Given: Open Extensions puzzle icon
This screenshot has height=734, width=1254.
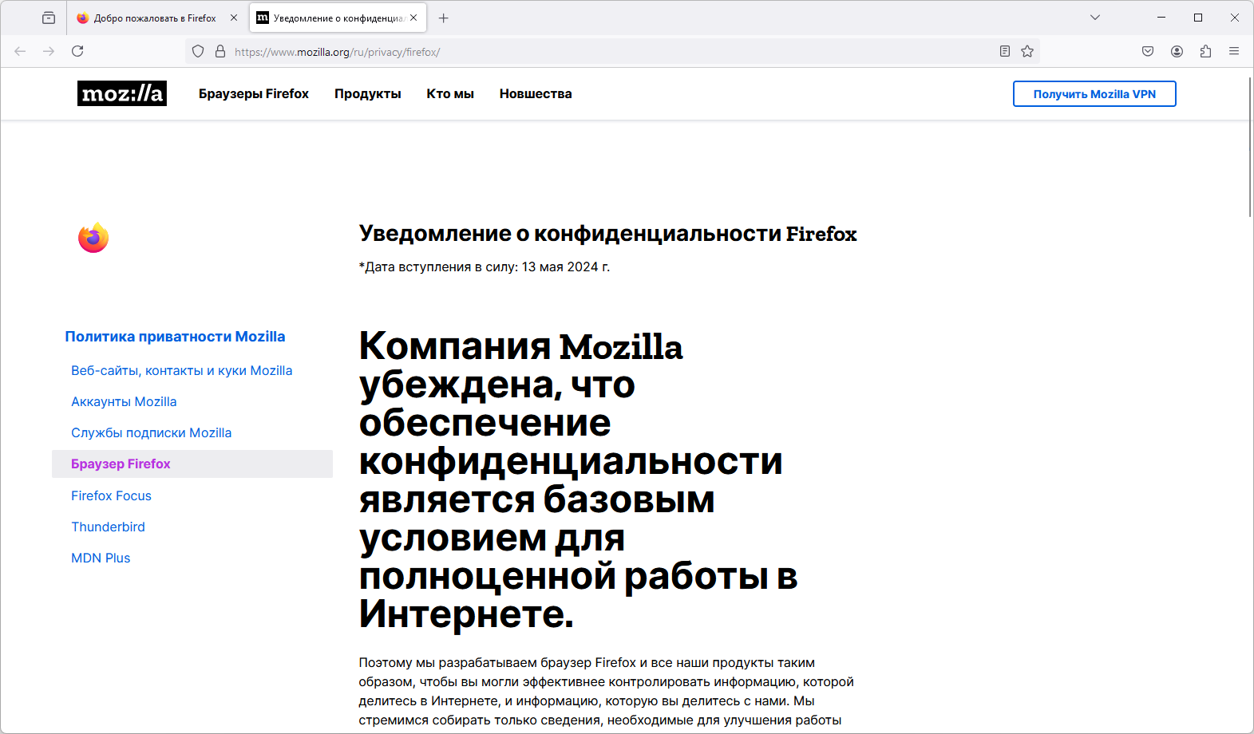Looking at the screenshot, I should [x=1205, y=51].
